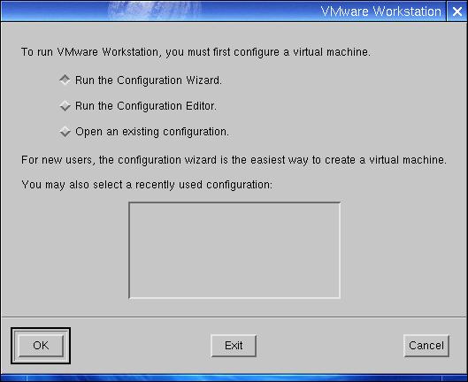Click the VMware Workstation title bar text
468x382 pixels.
tap(380, 11)
